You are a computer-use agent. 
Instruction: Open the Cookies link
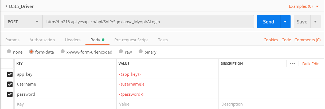point(271,40)
